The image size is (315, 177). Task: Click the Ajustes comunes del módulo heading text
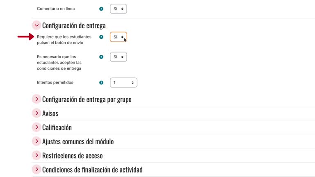(78, 141)
